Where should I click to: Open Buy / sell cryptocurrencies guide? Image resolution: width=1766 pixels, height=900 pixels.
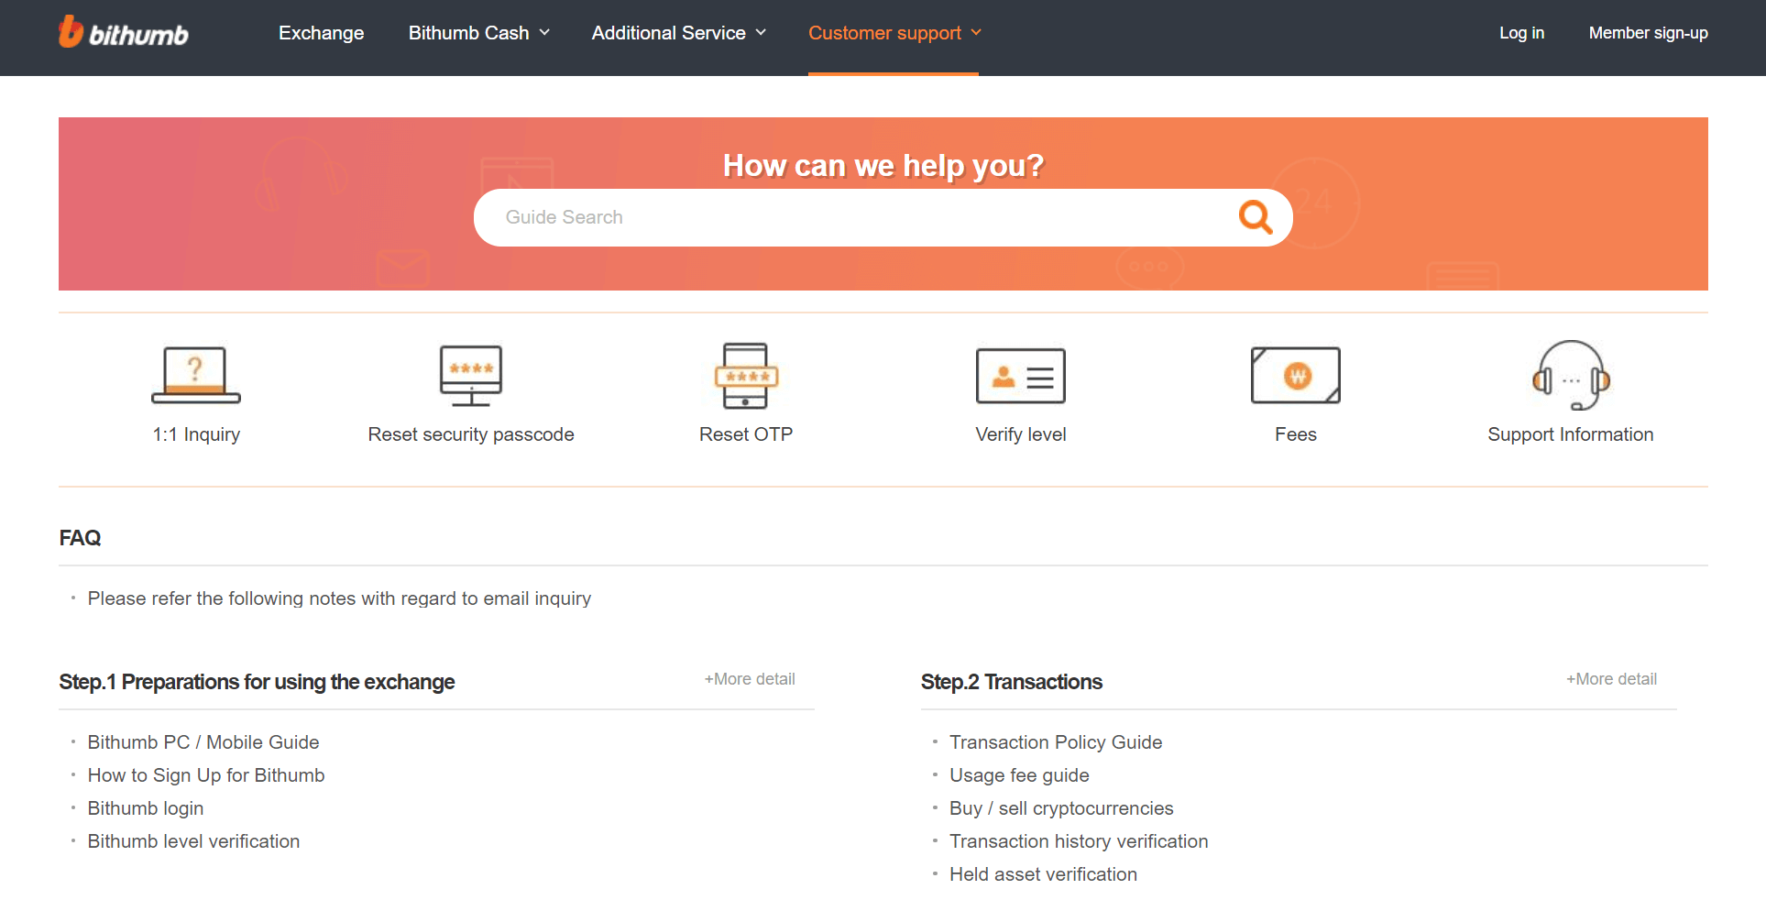pos(1061,808)
